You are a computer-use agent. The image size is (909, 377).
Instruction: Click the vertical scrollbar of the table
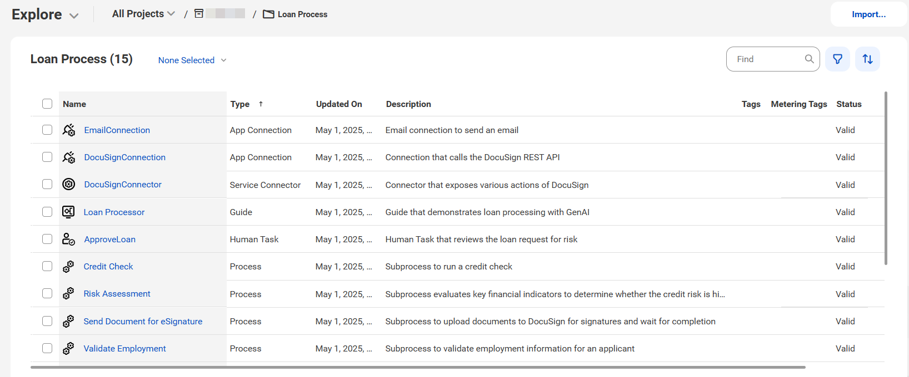click(886, 178)
